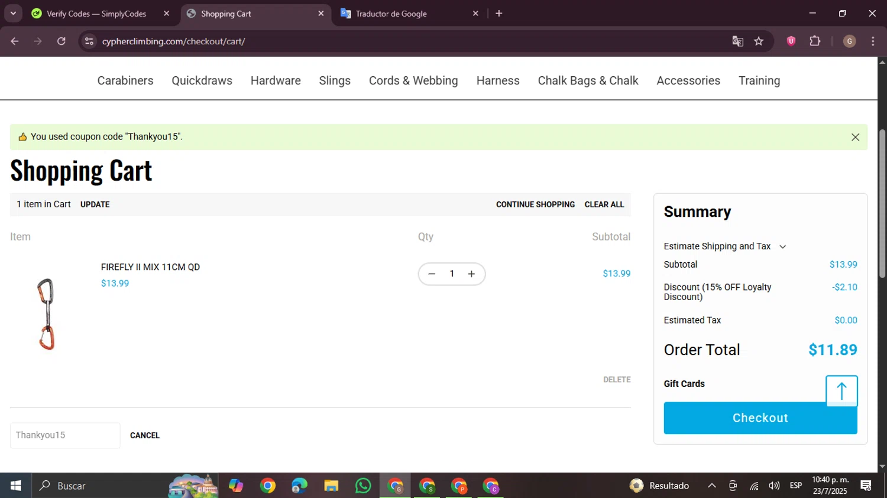Dismiss the coupon code success message
The image size is (887, 498).
[855, 137]
